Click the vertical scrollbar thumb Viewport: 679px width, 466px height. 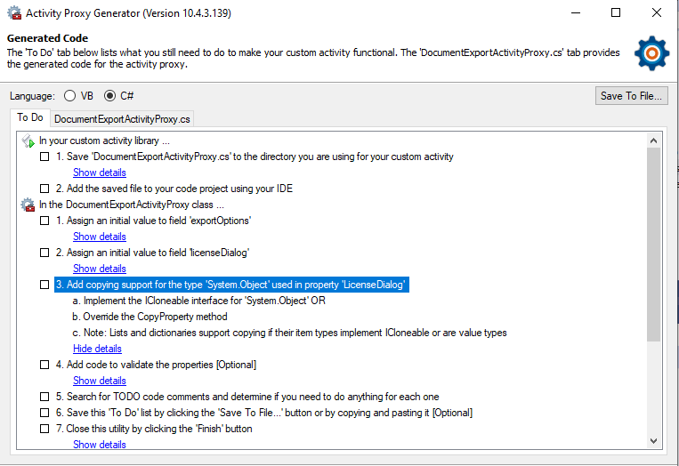pyautogui.click(x=653, y=245)
